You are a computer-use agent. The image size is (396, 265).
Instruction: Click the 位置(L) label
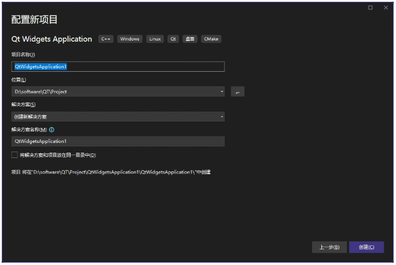(x=19, y=80)
